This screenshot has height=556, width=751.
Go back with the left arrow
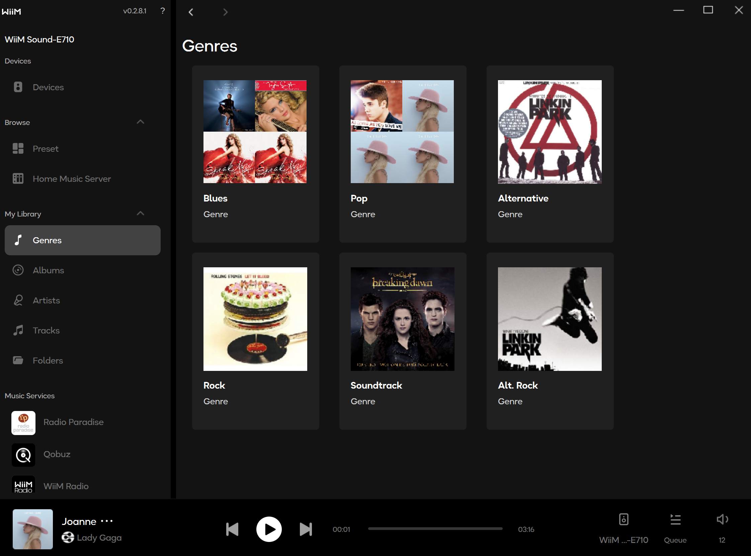[x=191, y=12]
